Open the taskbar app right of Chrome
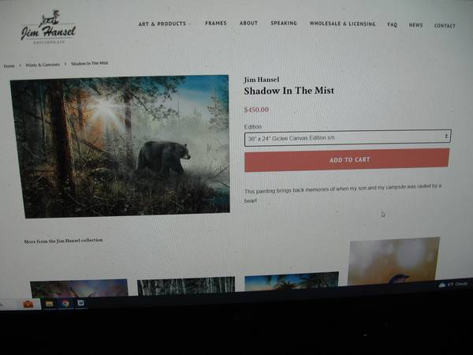Viewport: 473px width, 355px height. coord(80,303)
